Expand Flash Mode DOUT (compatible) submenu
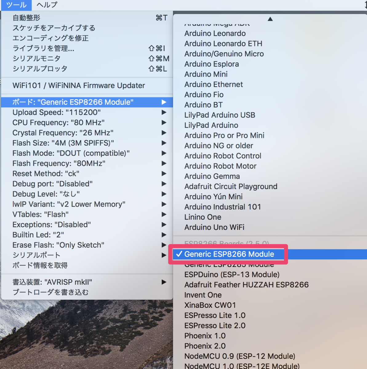Screen dimensions: 367x369 tap(87, 153)
